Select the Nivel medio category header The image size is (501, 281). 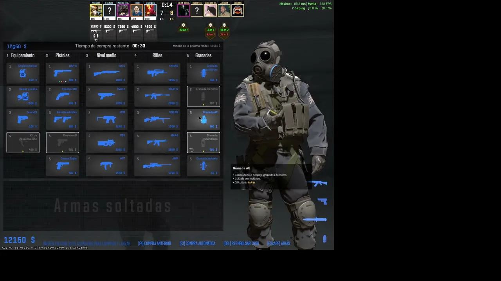coord(106,55)
